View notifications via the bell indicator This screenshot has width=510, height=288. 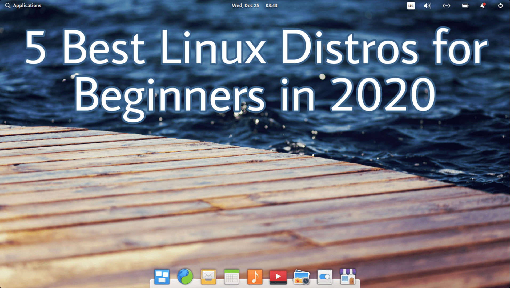click(482, 5)
